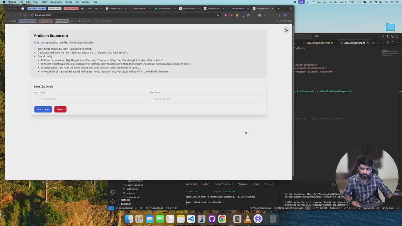Open a new Chrome tab with plus
This screenshot has height=226, width=402.
tap(278, 8)
